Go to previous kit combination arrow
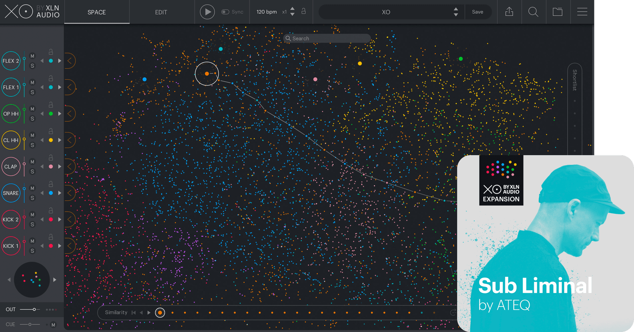 point(9,280)
